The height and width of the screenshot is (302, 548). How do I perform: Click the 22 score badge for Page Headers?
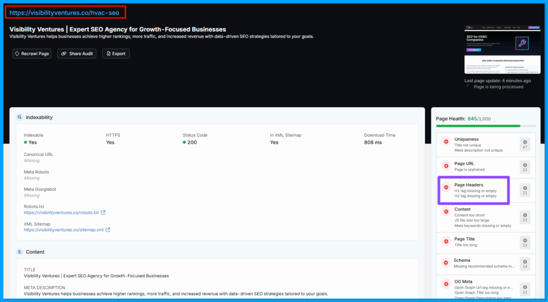[x=525, y=190]
